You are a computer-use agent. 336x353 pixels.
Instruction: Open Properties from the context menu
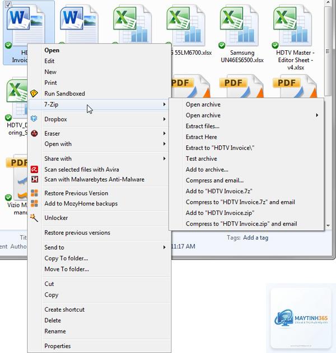click(x=99, y=346)
